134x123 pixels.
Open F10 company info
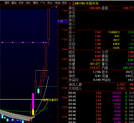tap(43, 3)
